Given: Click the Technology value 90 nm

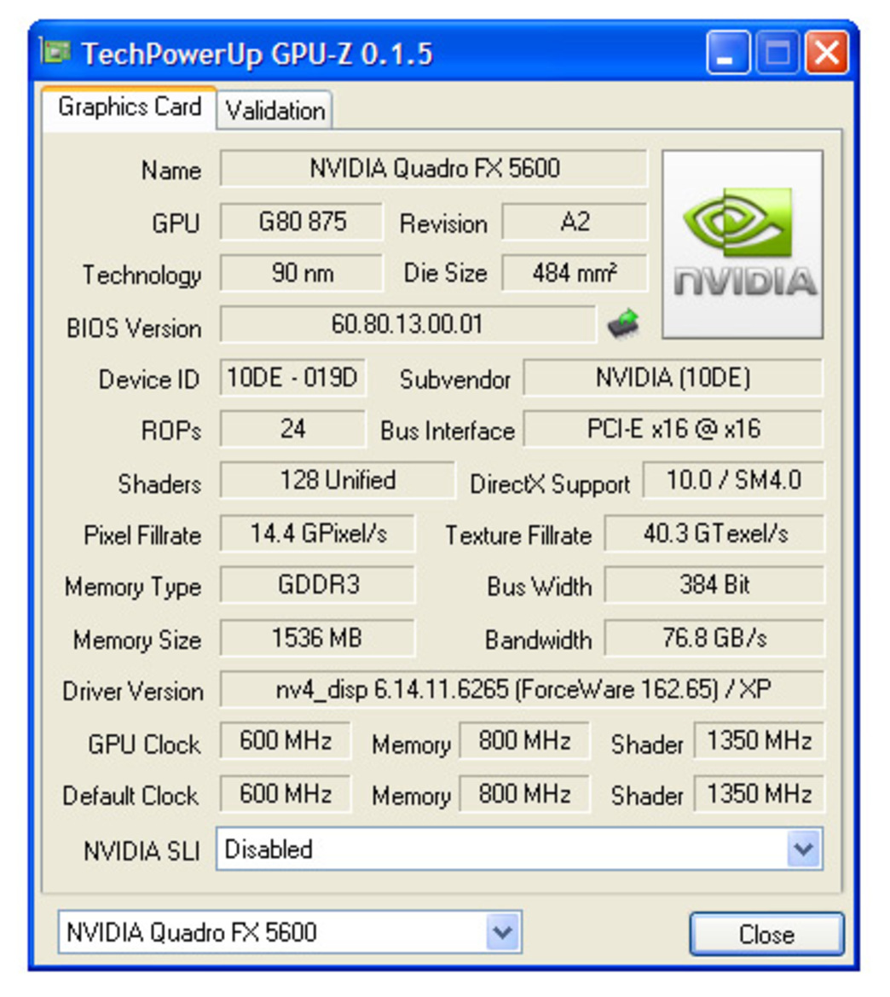Looking at the screenshot, I should [x=301, y=274].
